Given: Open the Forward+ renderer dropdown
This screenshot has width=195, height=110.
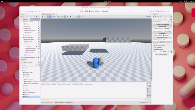Looking at the screenshot, I should (169, 11).
